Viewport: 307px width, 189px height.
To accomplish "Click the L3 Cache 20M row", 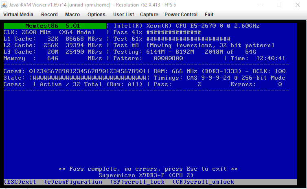I will tap(53, 52).
